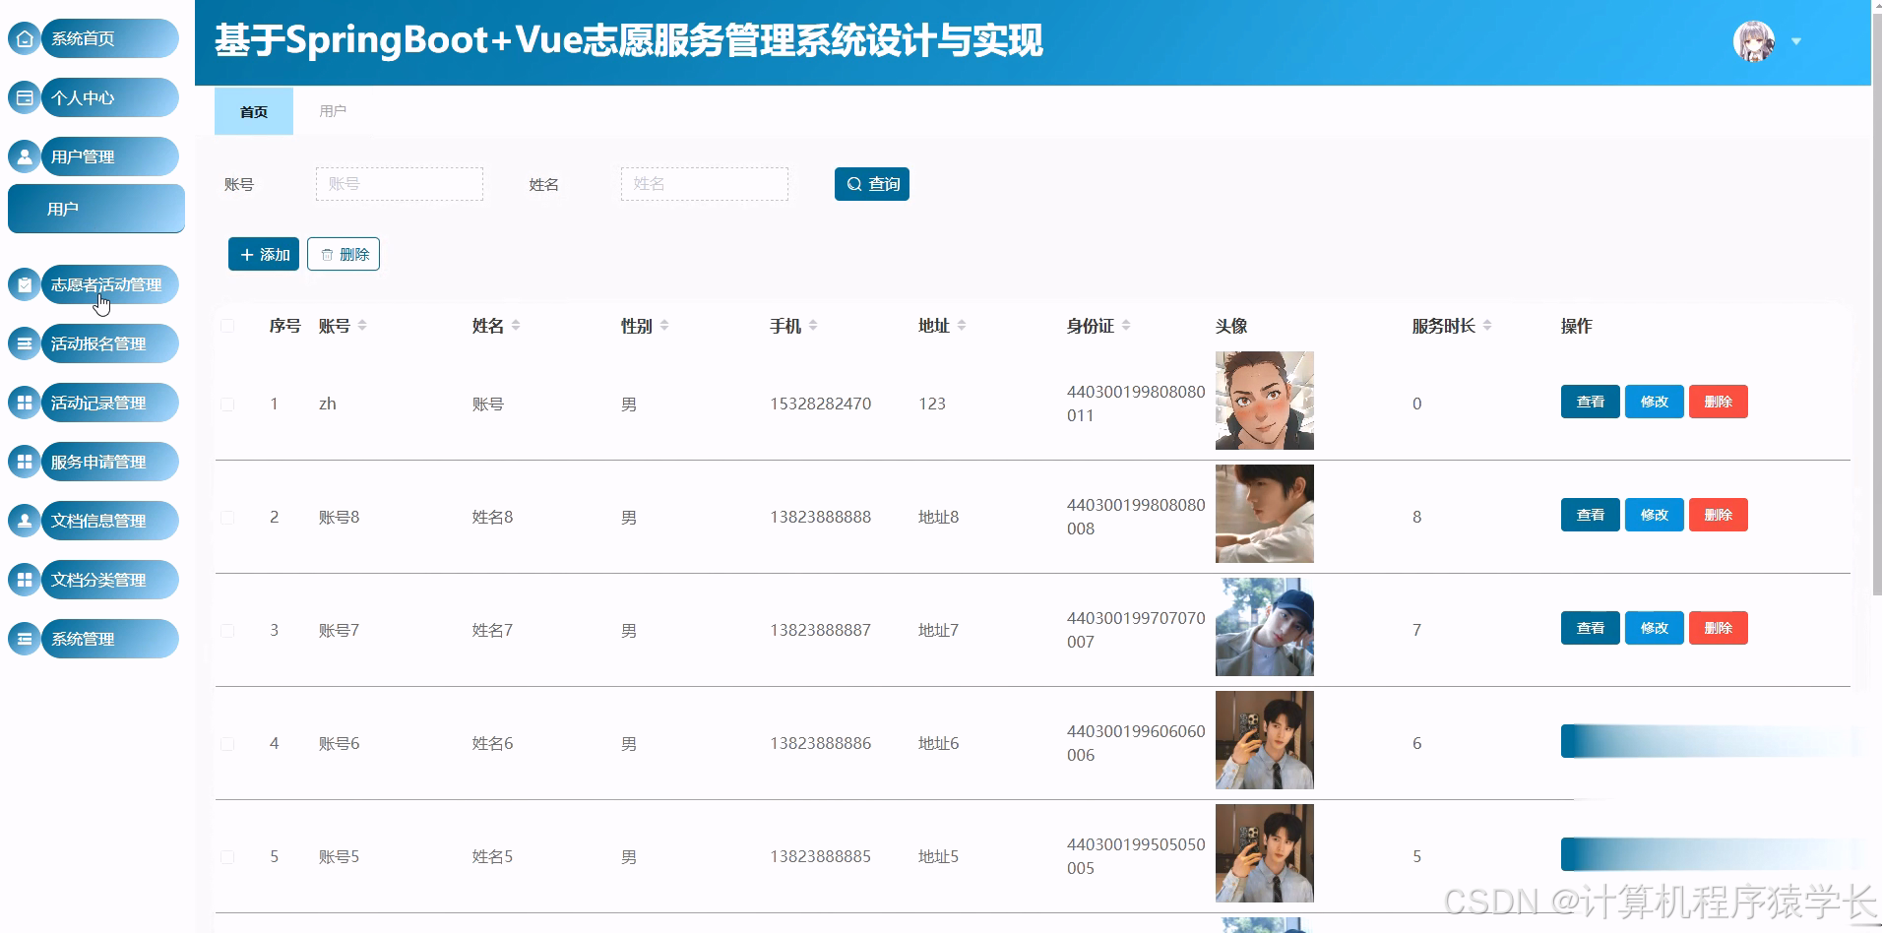Click the grid icon beside 服务申请管理

pos(25,462)
